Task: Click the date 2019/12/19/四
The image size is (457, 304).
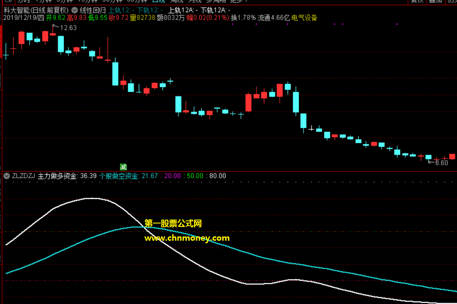Action: tap(24, 18)
